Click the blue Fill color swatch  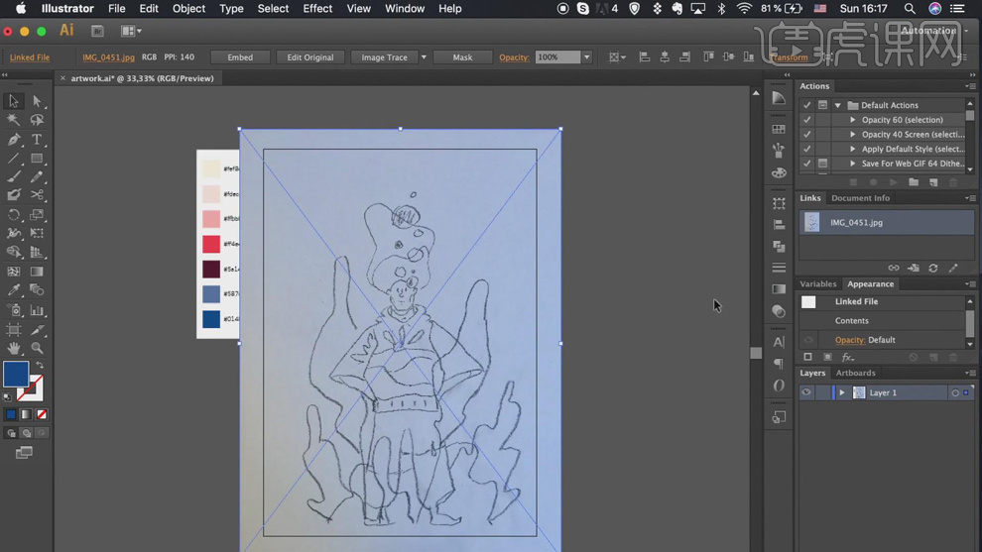[15, 373]
